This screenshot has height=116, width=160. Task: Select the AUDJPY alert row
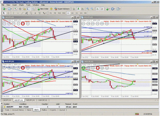coord(81,107)
